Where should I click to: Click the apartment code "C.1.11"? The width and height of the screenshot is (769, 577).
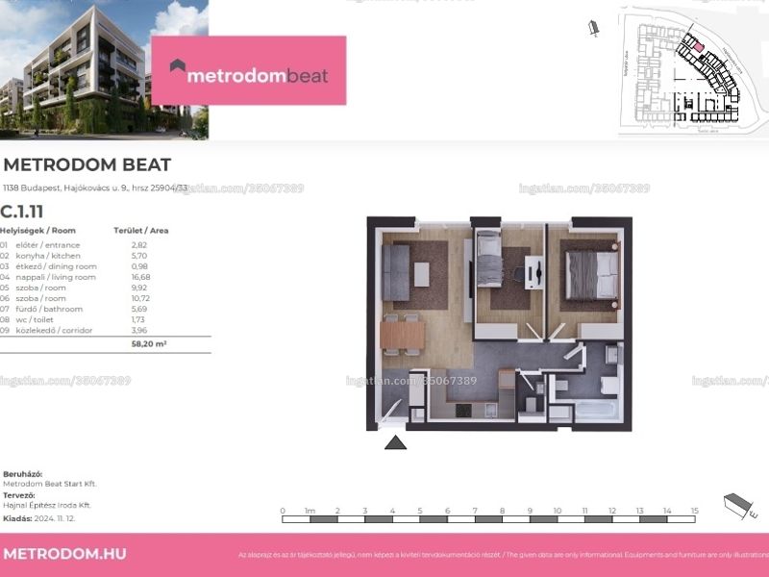tap(22, 212)
